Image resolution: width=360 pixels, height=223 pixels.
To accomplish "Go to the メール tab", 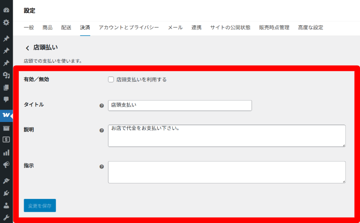I will (x=175, y=27).
